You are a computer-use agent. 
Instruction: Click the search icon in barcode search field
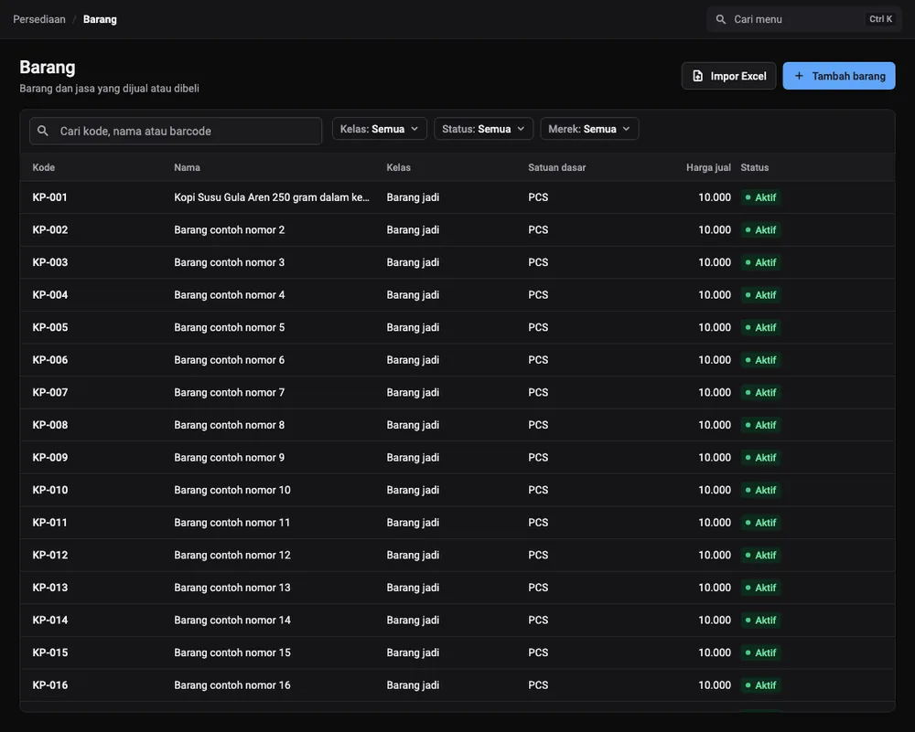43,131
